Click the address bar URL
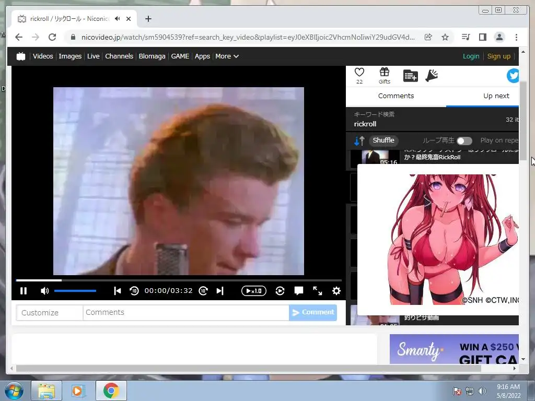Screen dimensions: 535x401 click(248, 37)
